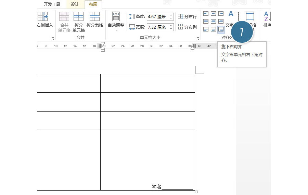This screenshot has width=308, height=195.
Task: Align text bottom left in cell
Action: (206, 29)
